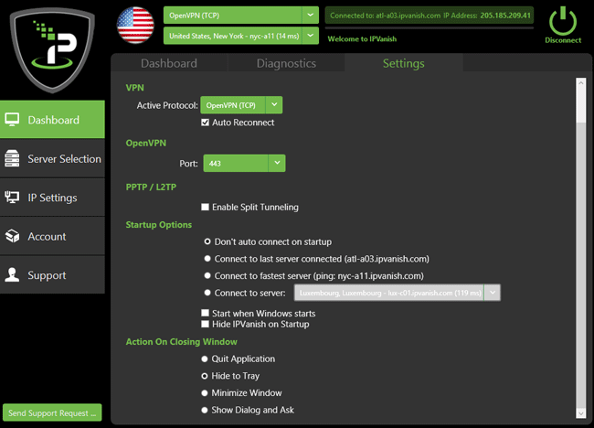Image resolution: width=594 pixels, height=428 pixels.
Task: Open the New York nyc-a11 server dropdown
Action: click(241, 36)
